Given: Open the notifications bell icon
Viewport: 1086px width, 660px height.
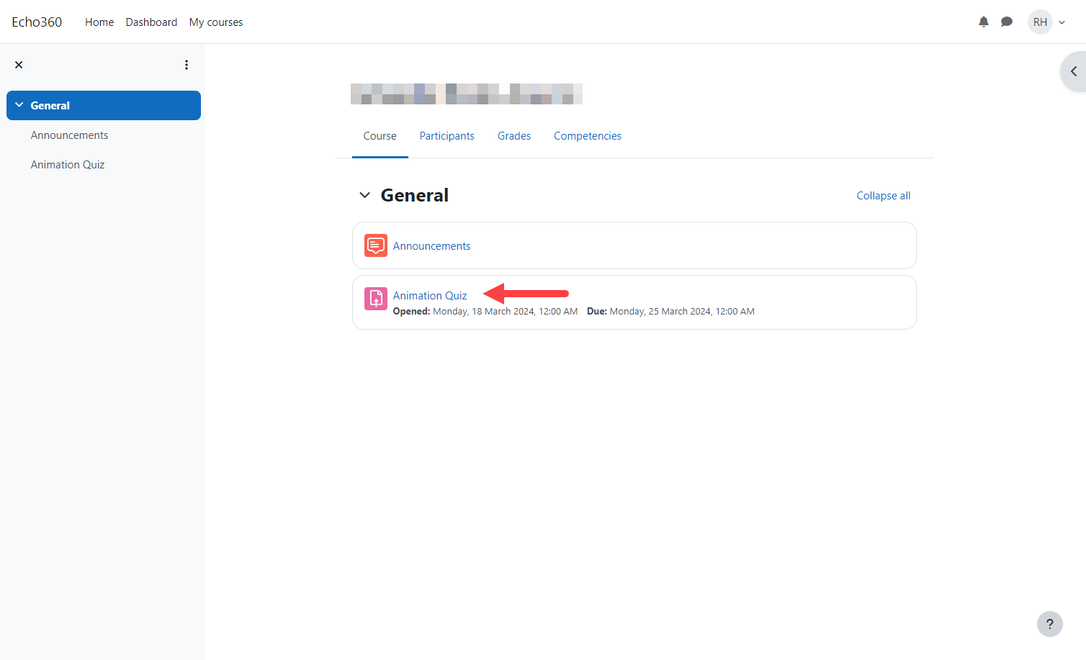Looking at the screenshot, I should 984,22.
